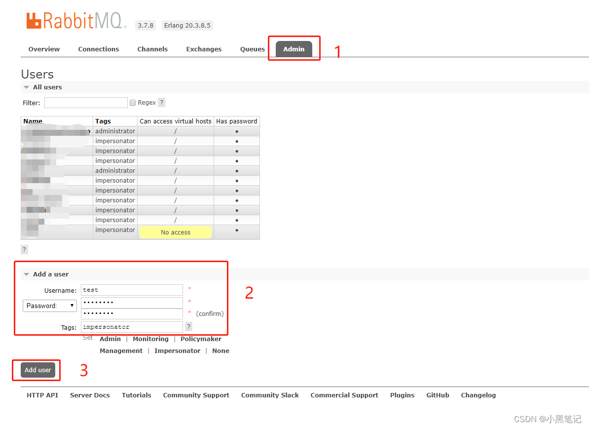Click the first administrator tag cell
589x428 pixels.
click(115, 131)
